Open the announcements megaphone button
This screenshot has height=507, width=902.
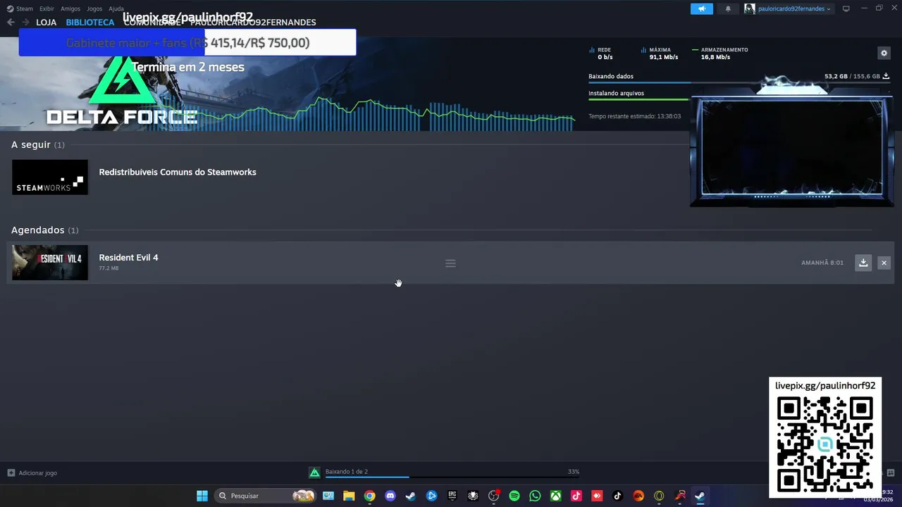(x=701, y=8)
